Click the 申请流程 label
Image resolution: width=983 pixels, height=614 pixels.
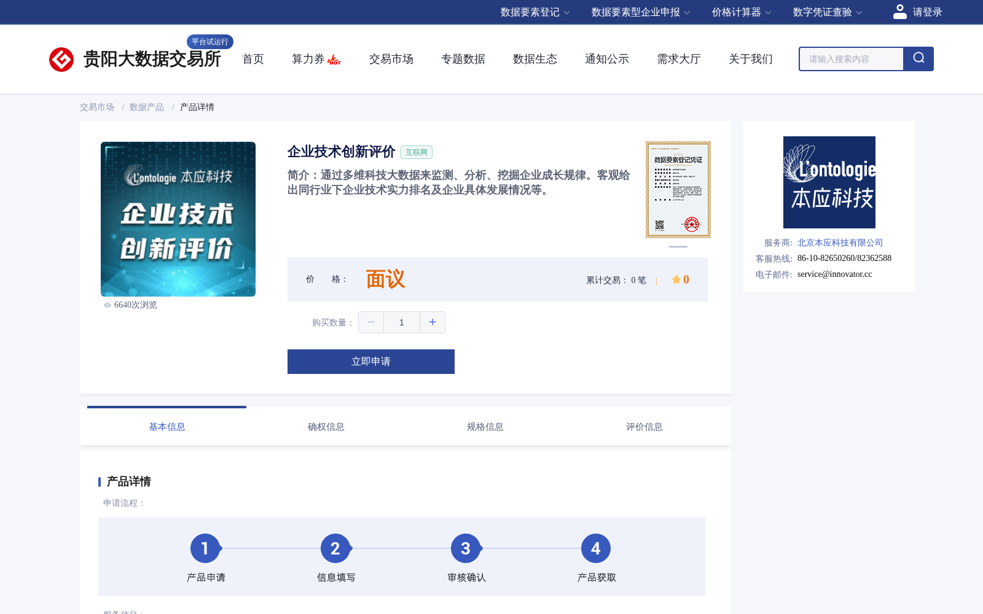(124, 503)
